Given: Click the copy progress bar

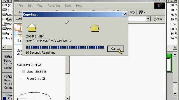Looking at the screenshot, I should click(x=65, y=47).
